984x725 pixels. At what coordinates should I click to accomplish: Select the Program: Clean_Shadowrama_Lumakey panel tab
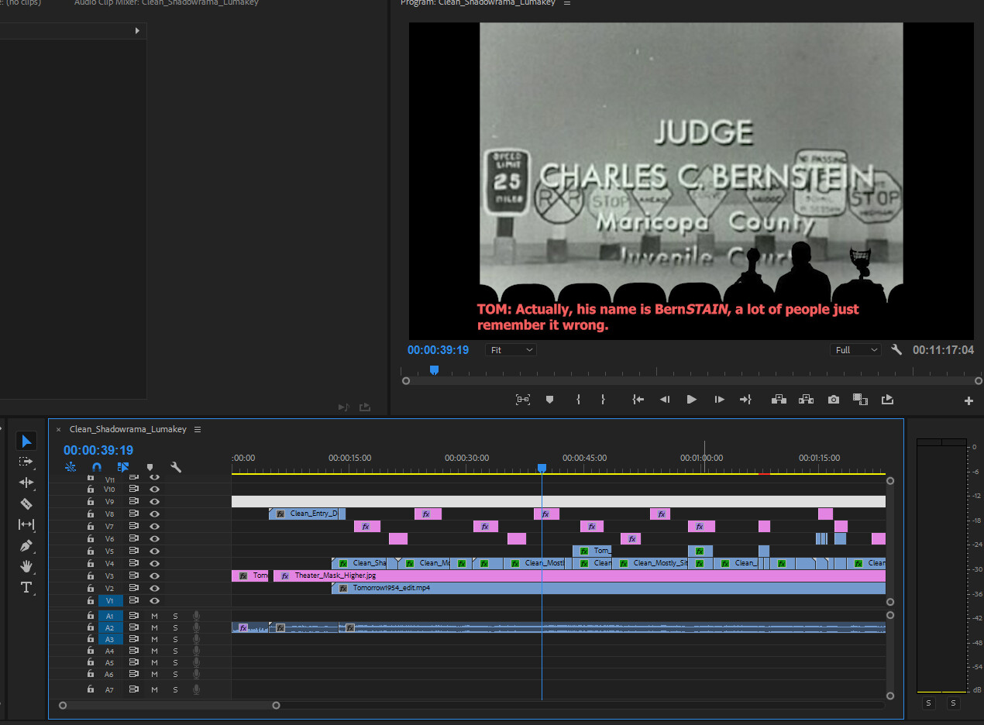(x=478, y=3)
